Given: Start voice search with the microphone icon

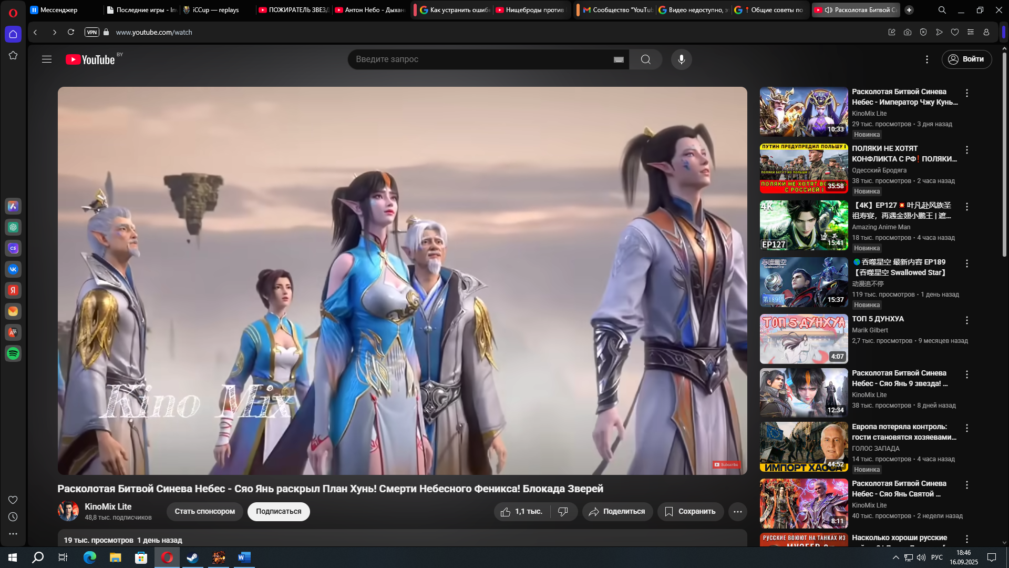Looking at the screenshot, I should [x=681, y=59].
